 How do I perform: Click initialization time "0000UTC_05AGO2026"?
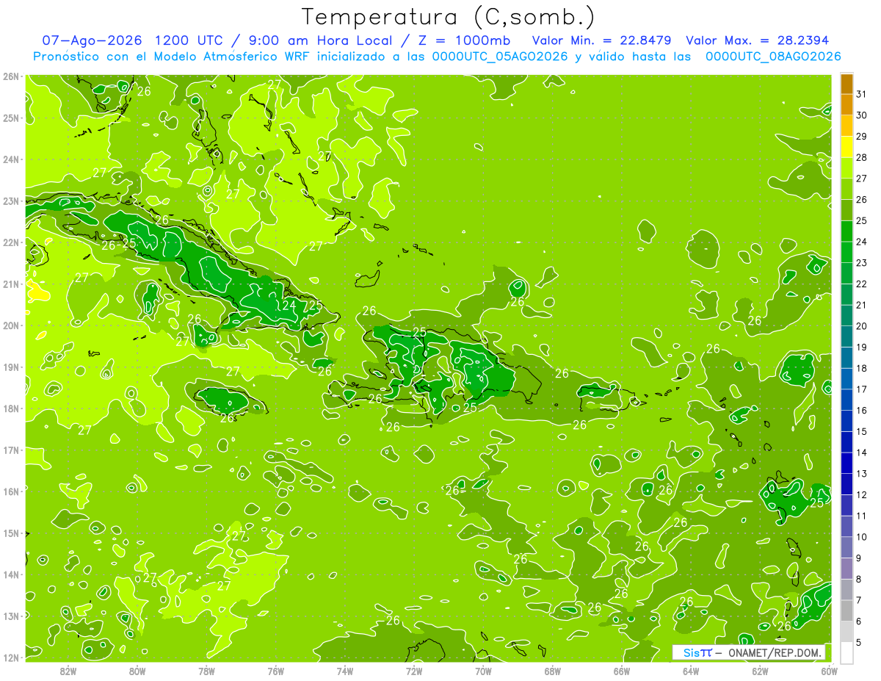point(501,57)
